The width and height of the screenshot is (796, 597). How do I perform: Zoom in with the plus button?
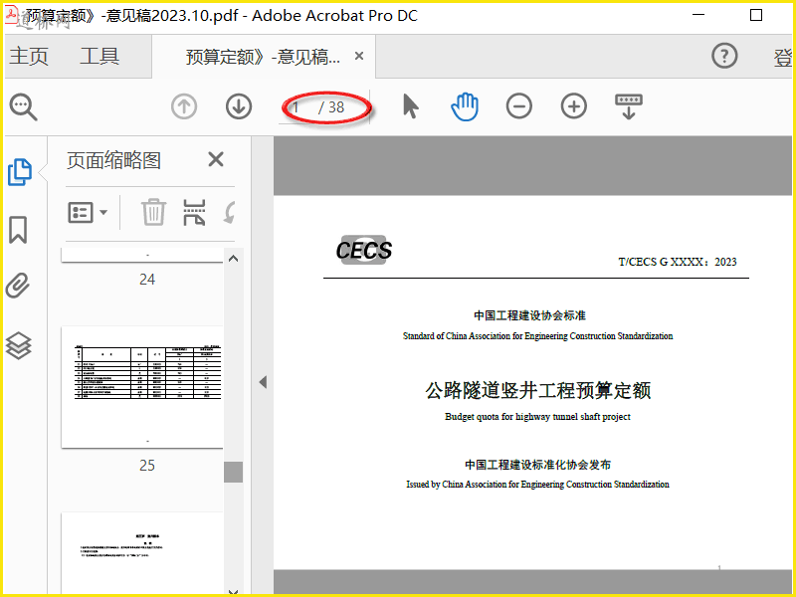(574, 106)
